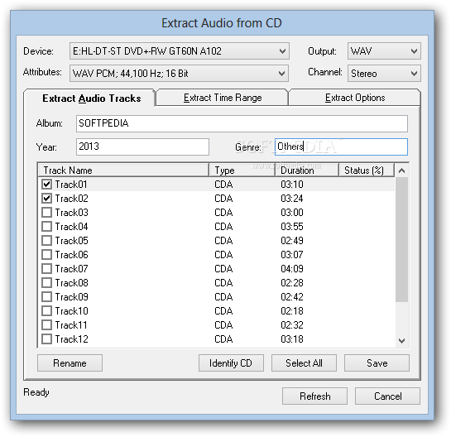
Task: Click CDA type in Track09 row
Action: [223, 297]
